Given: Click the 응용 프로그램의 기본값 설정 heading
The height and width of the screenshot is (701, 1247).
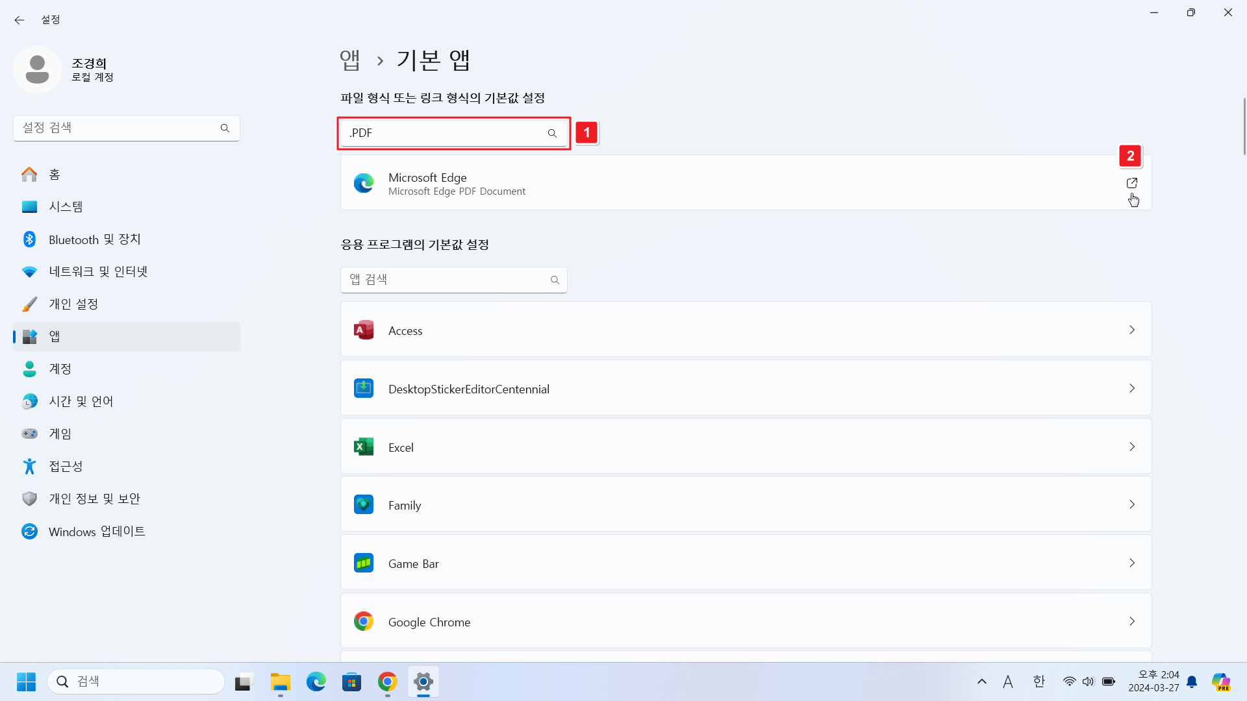Looking at the screenshot, I should [x=415, y=245].
